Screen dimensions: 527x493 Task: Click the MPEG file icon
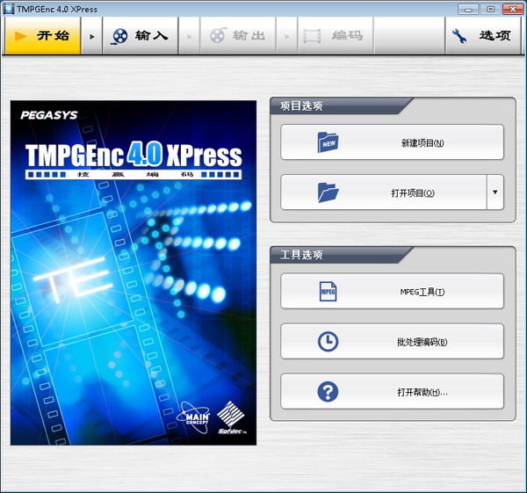coord(328,291)
